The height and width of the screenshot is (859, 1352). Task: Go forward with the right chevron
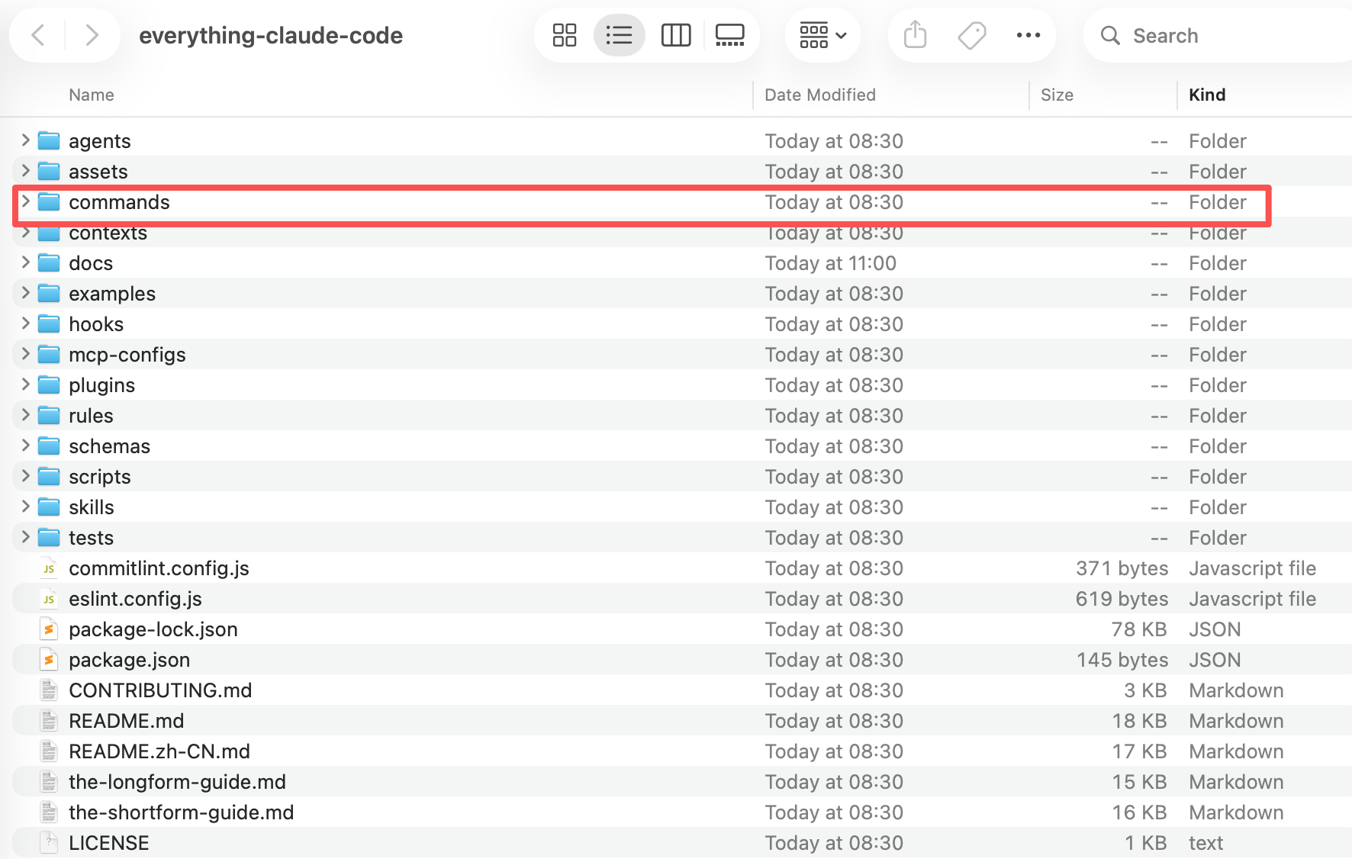tap(92, 35)
